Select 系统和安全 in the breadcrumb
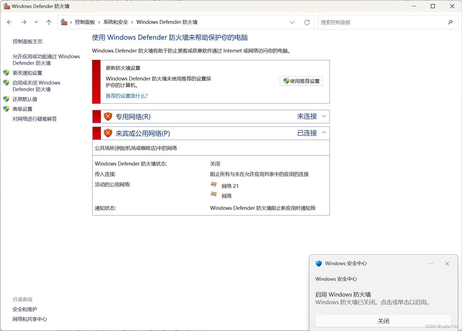The width and height of the screenshot is (462, 331). point(116,22)
